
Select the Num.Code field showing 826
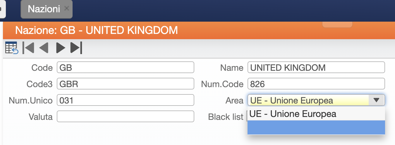click(x=316, y=84)
